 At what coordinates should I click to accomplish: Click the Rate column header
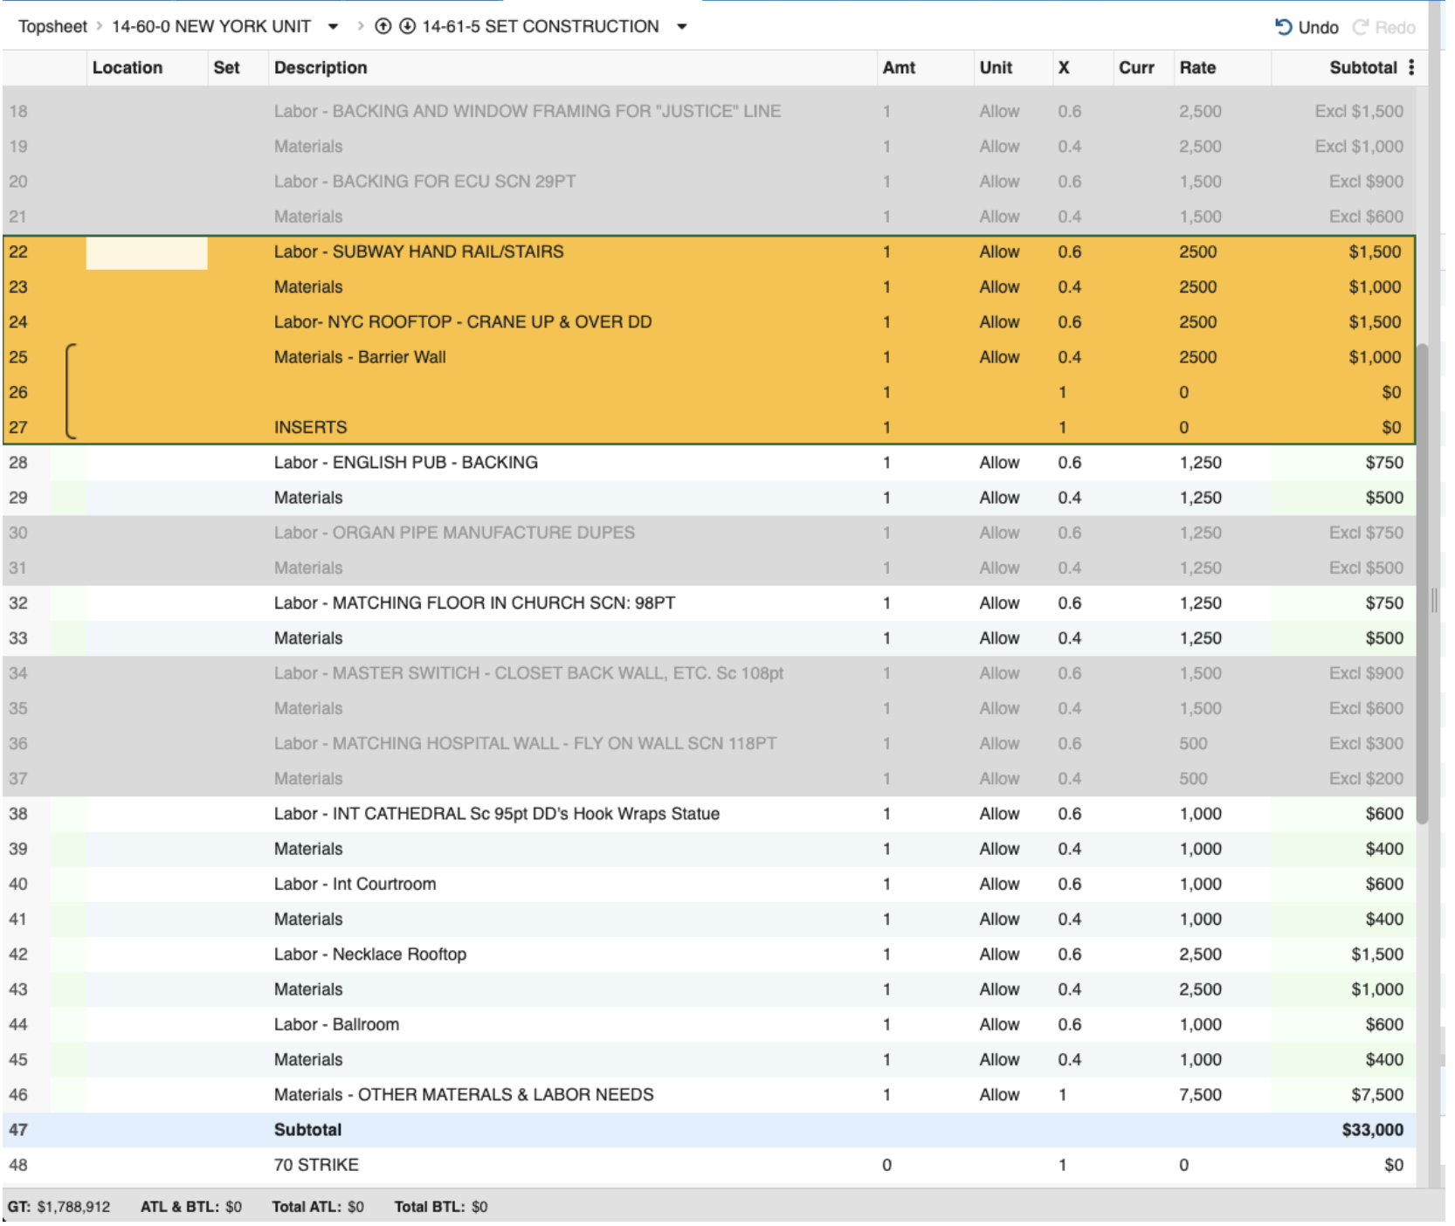(1197, 67)
